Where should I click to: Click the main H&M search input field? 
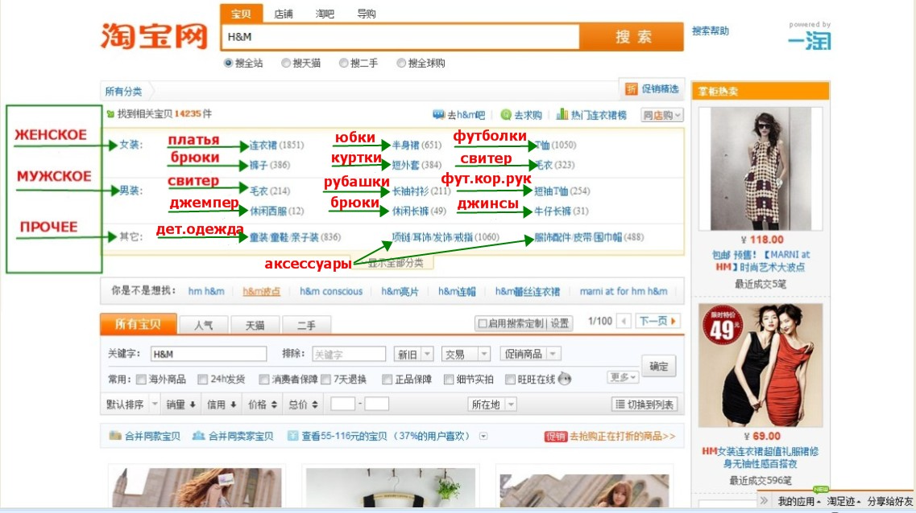pos(400,37)
